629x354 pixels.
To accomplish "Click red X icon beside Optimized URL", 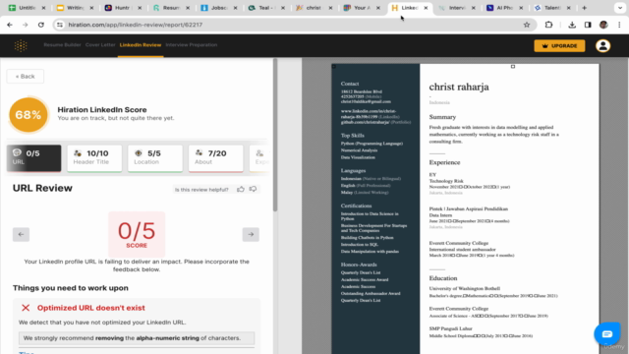I will 26,308.
